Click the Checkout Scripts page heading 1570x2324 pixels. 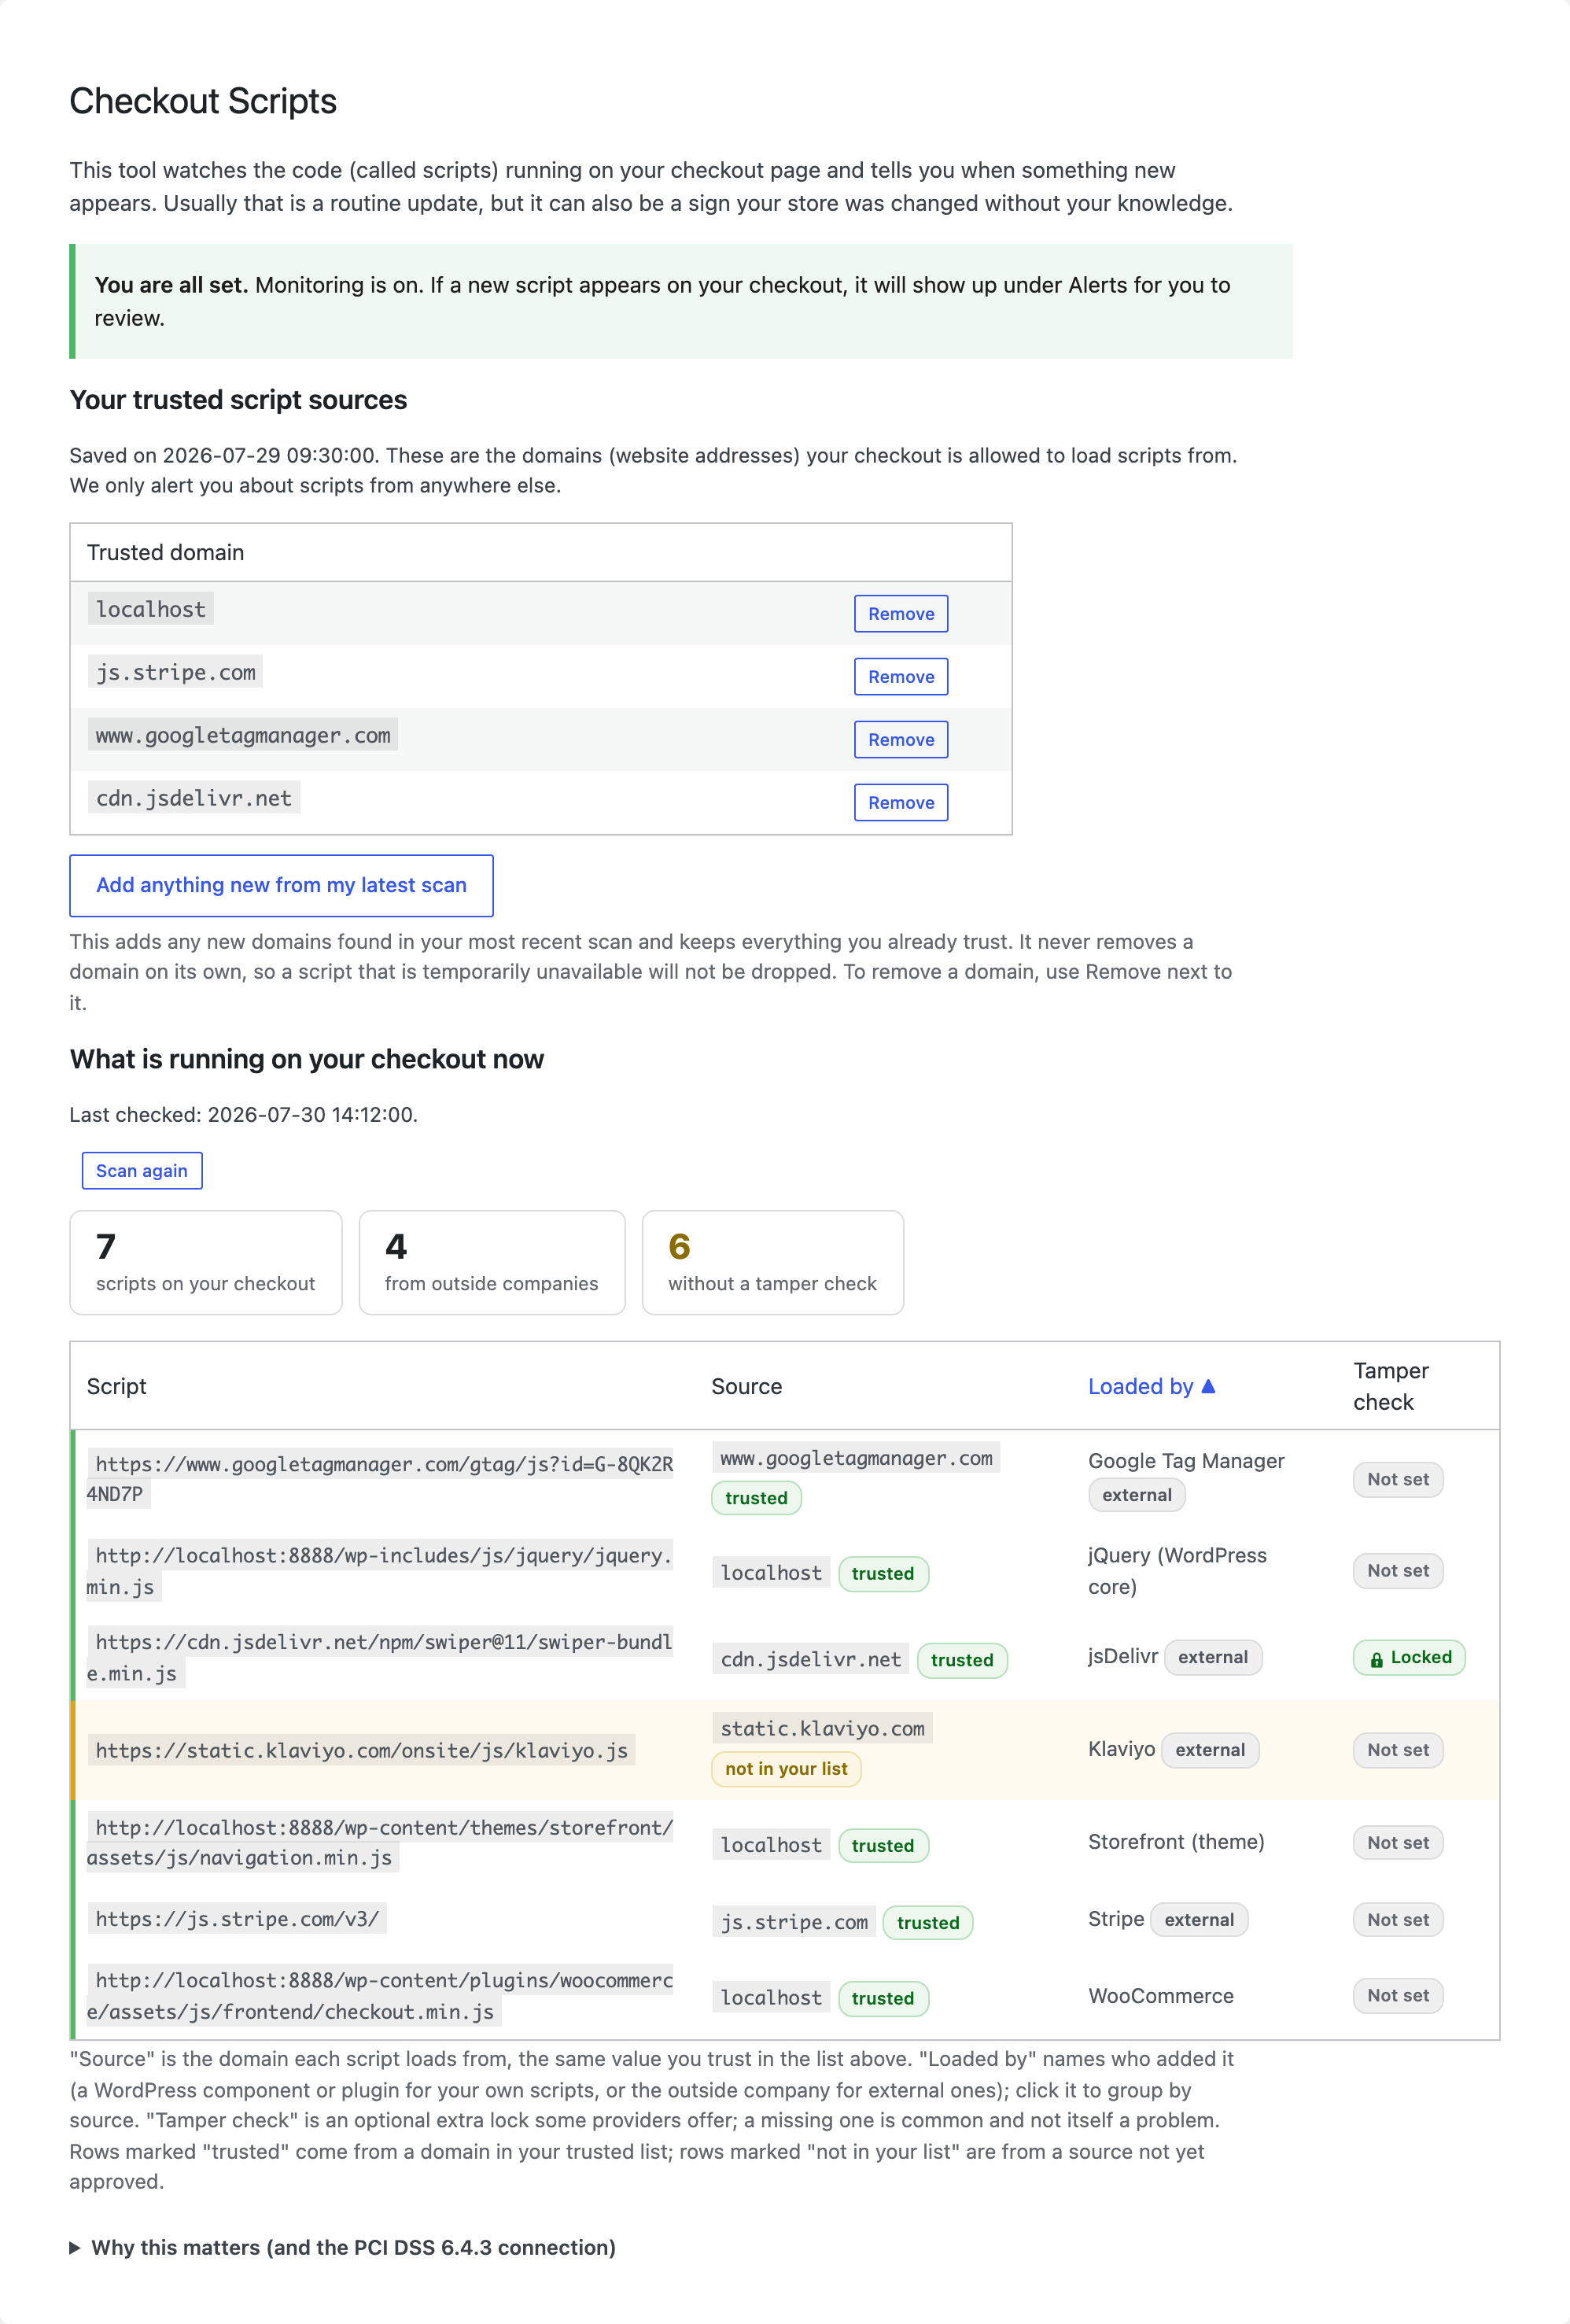pos(203,101)
